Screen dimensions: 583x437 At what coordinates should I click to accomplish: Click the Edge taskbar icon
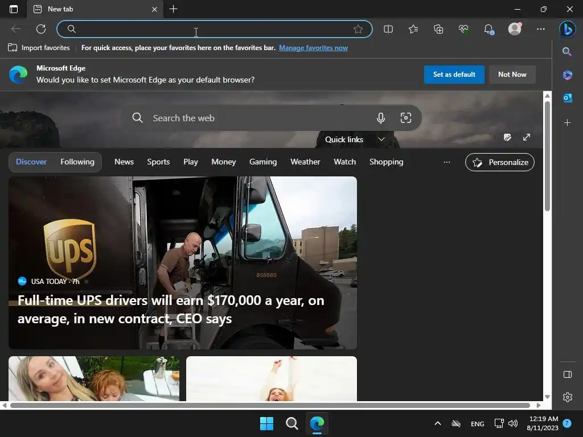317,423
